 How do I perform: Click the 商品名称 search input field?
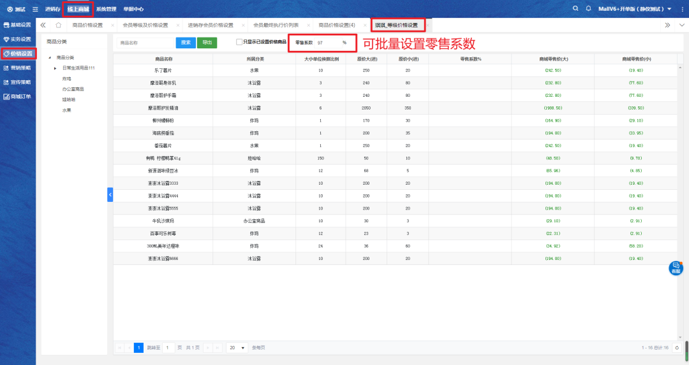pos(145,43)
